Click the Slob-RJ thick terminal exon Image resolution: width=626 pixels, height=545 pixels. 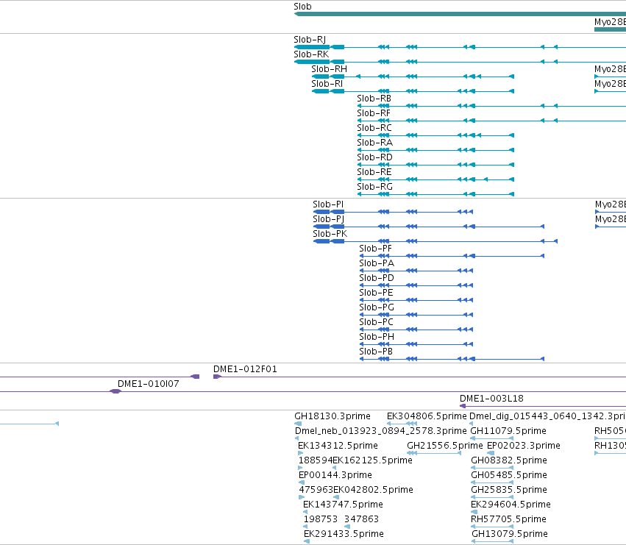pyautogui.click(x=312, y=47)
